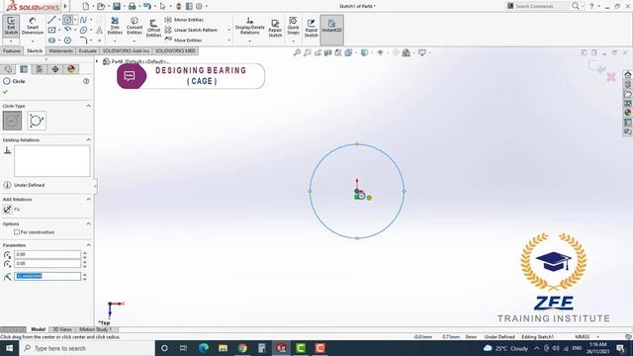Image resolution: width=633 pixels, height=356 pixels.
Task: Confirm the circle with green checkmark
Action: point(5,92)
